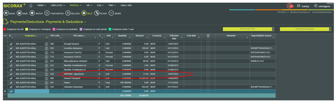Click the Home icon beside SICORAX logo
The height and width of the screenshot is (103, 336).
31,5
